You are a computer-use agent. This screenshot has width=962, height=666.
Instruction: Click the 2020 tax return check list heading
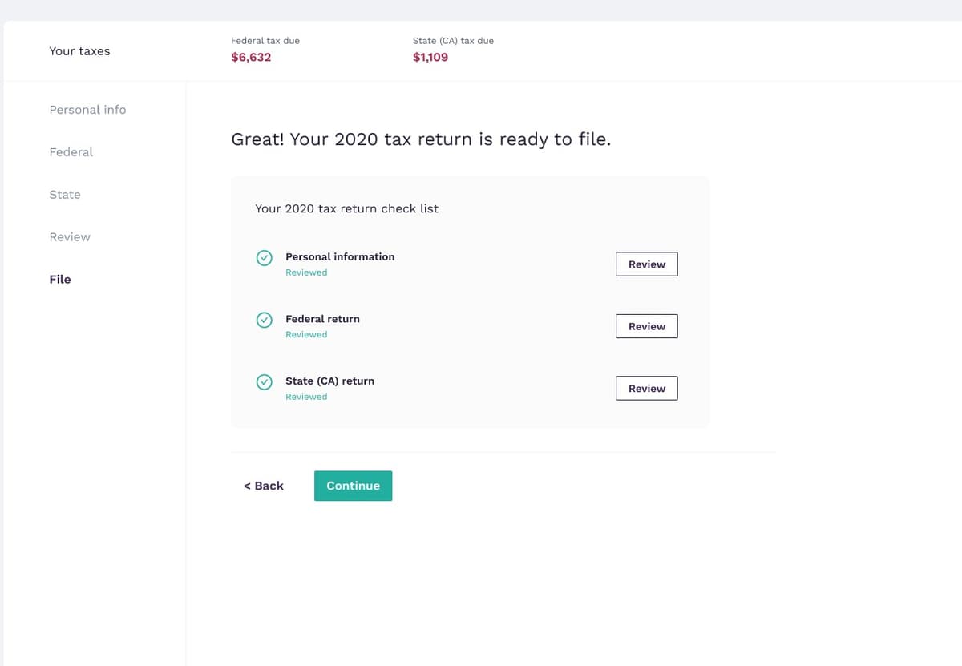click(346, 208)
